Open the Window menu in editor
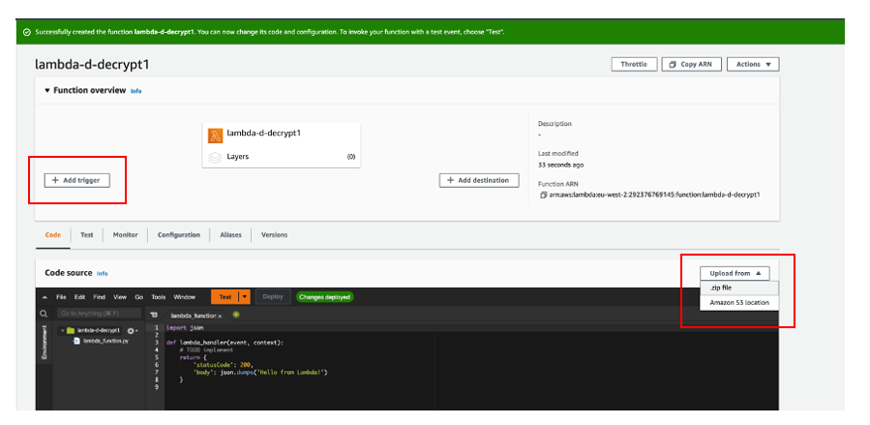Viewport: 870px width, 425px height. click(x=184, y=297)
